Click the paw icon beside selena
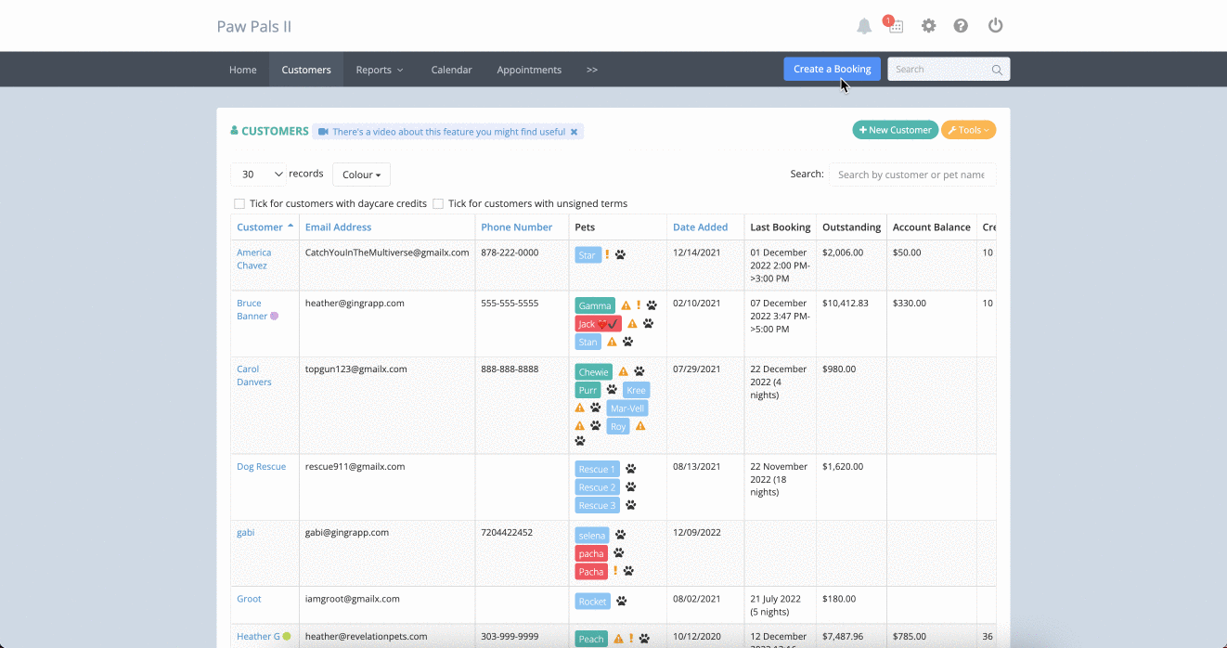This screenshot has width=1227, height=648. (x=620, y=535)
